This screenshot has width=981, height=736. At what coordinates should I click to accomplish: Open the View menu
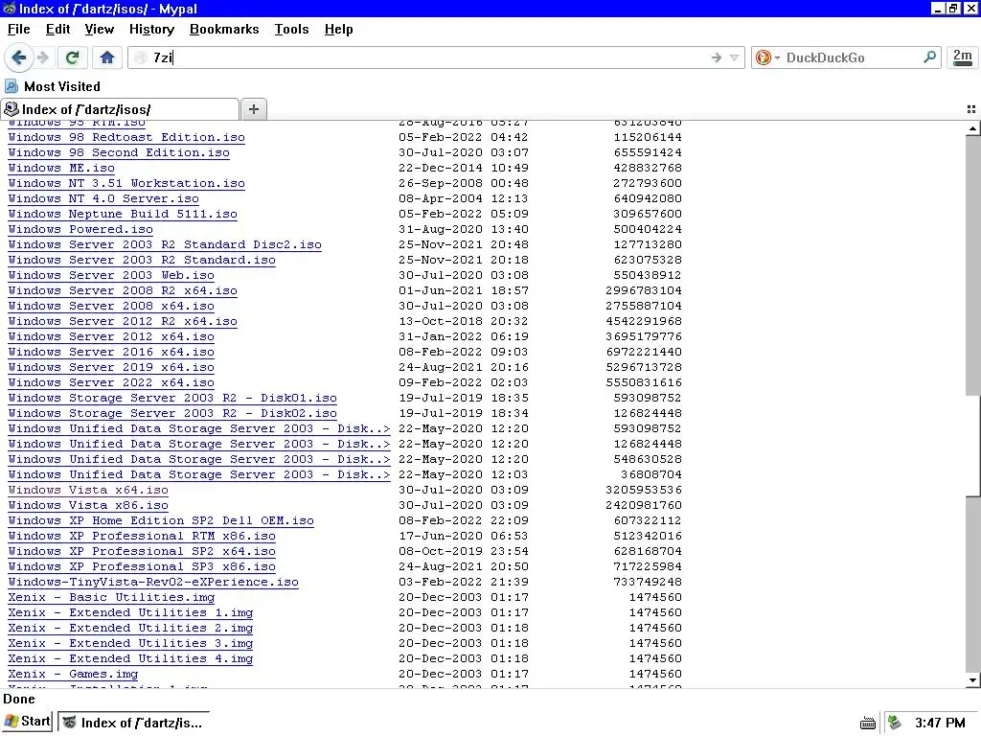tap(99, 30)
